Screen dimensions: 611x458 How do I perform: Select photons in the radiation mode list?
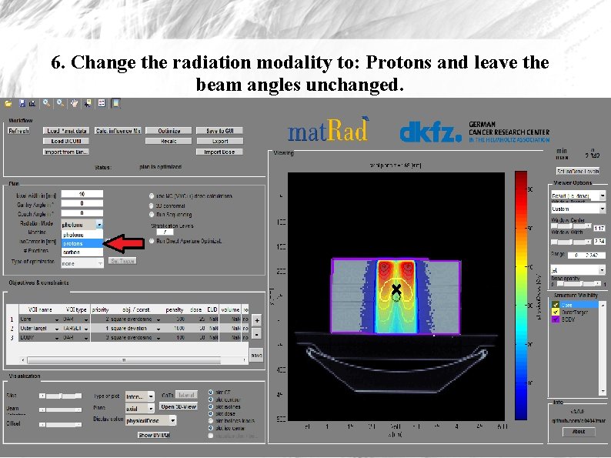click(x=82, y=235)
